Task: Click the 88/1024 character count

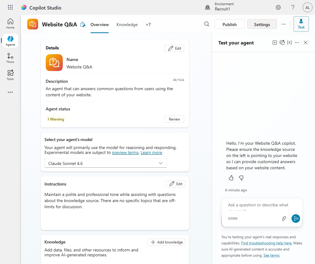Action: [x=179, y=80]
